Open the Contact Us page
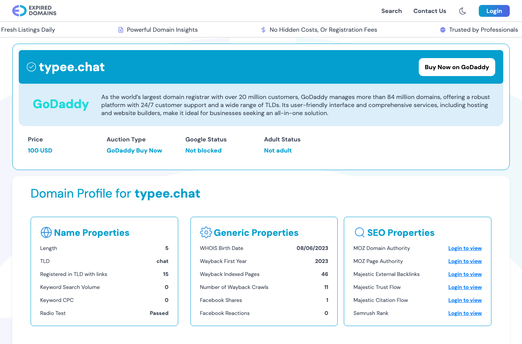This screenshot has width=522, height=344. [x=430, y=11]
